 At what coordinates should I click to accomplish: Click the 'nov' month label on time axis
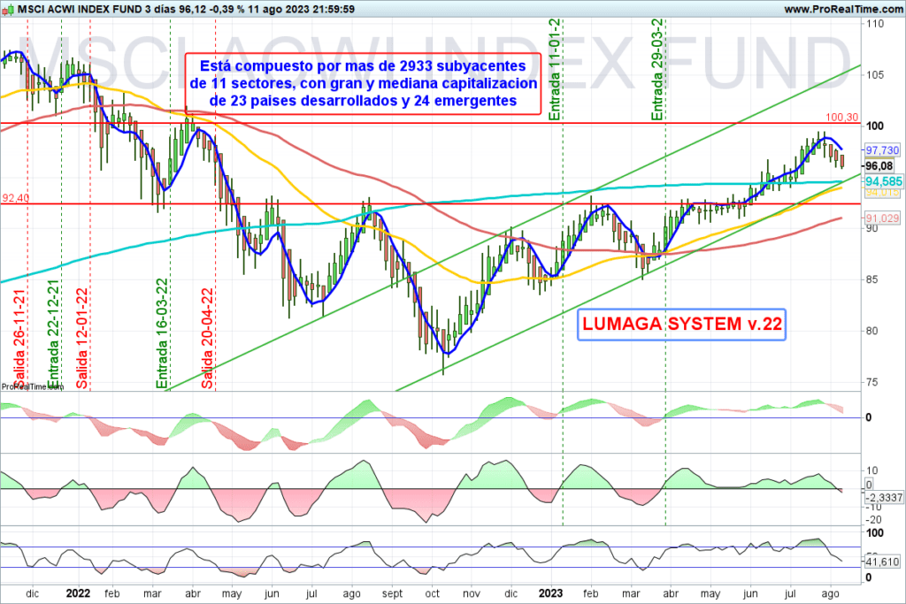coord(472,593)
